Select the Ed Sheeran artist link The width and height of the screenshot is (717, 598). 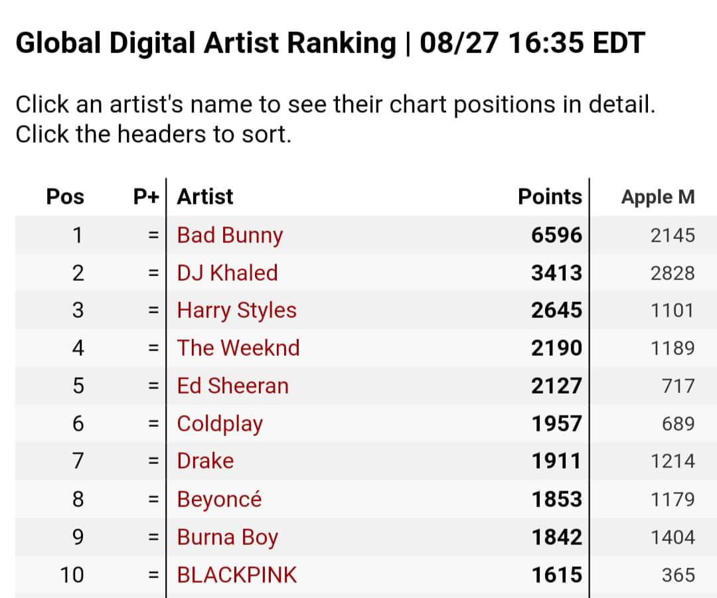click(x=233, y=386)
